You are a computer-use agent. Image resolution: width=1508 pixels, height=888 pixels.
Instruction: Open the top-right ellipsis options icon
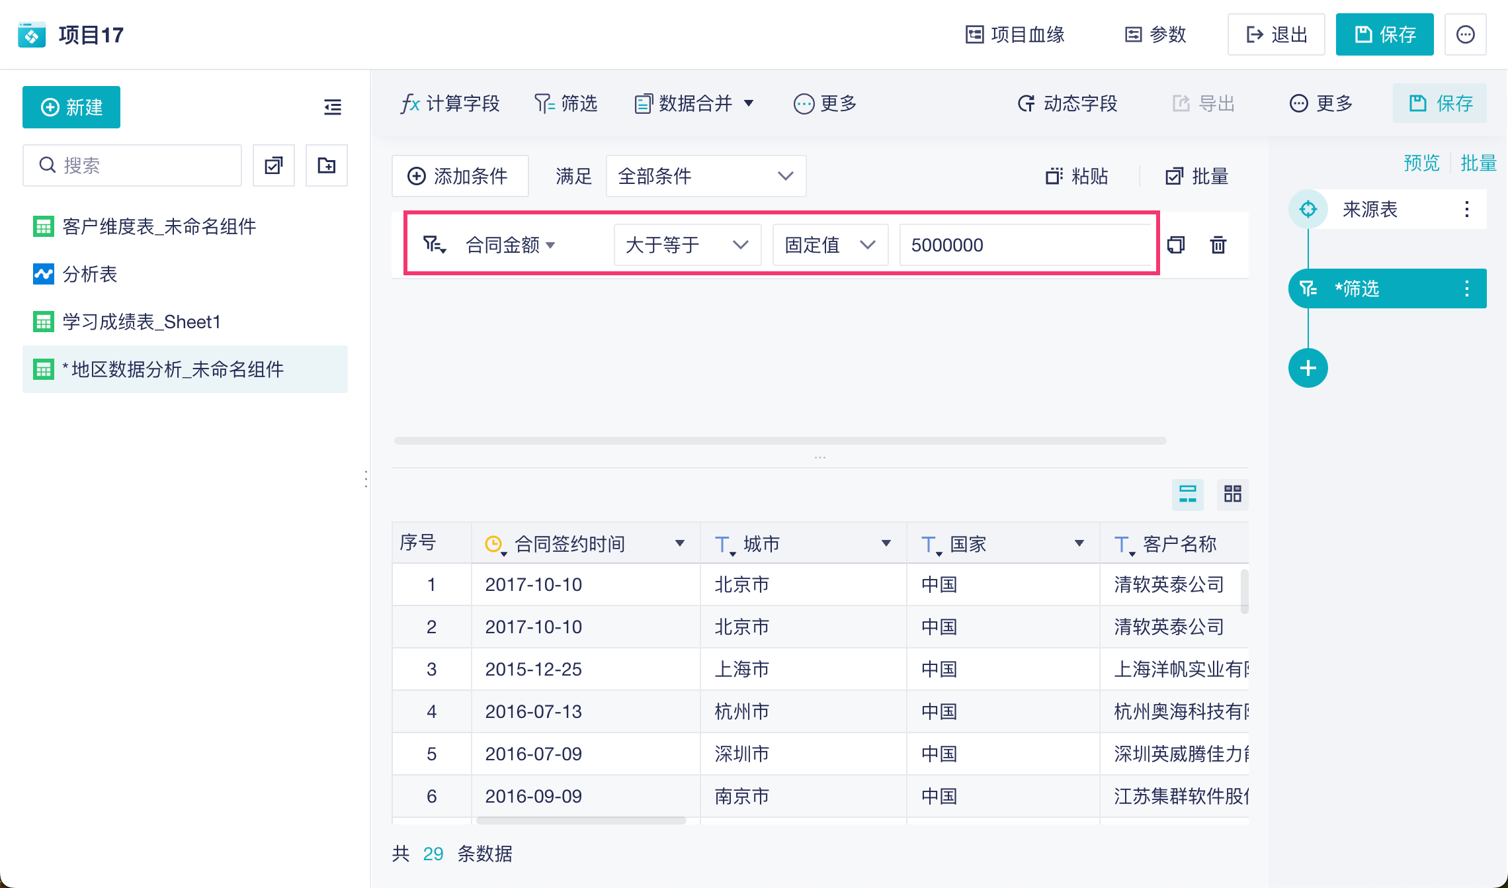point(1465,34)
